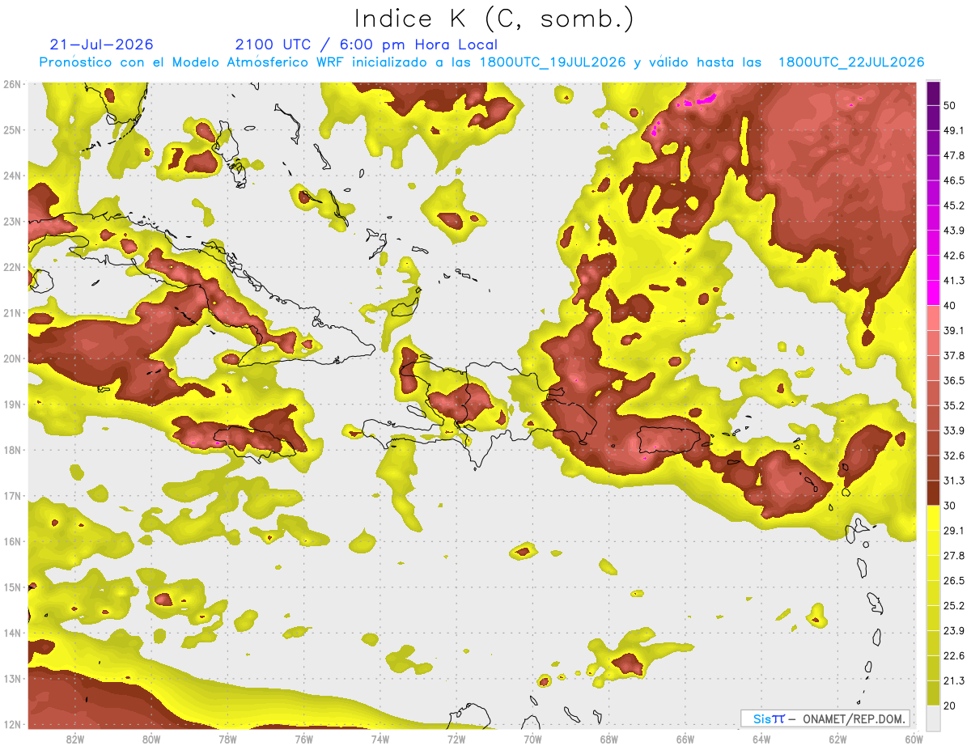The width and height of the screenshot is (971, 750).
Task: Click the latitude axis label "23N"
Action: click(12, 221)
